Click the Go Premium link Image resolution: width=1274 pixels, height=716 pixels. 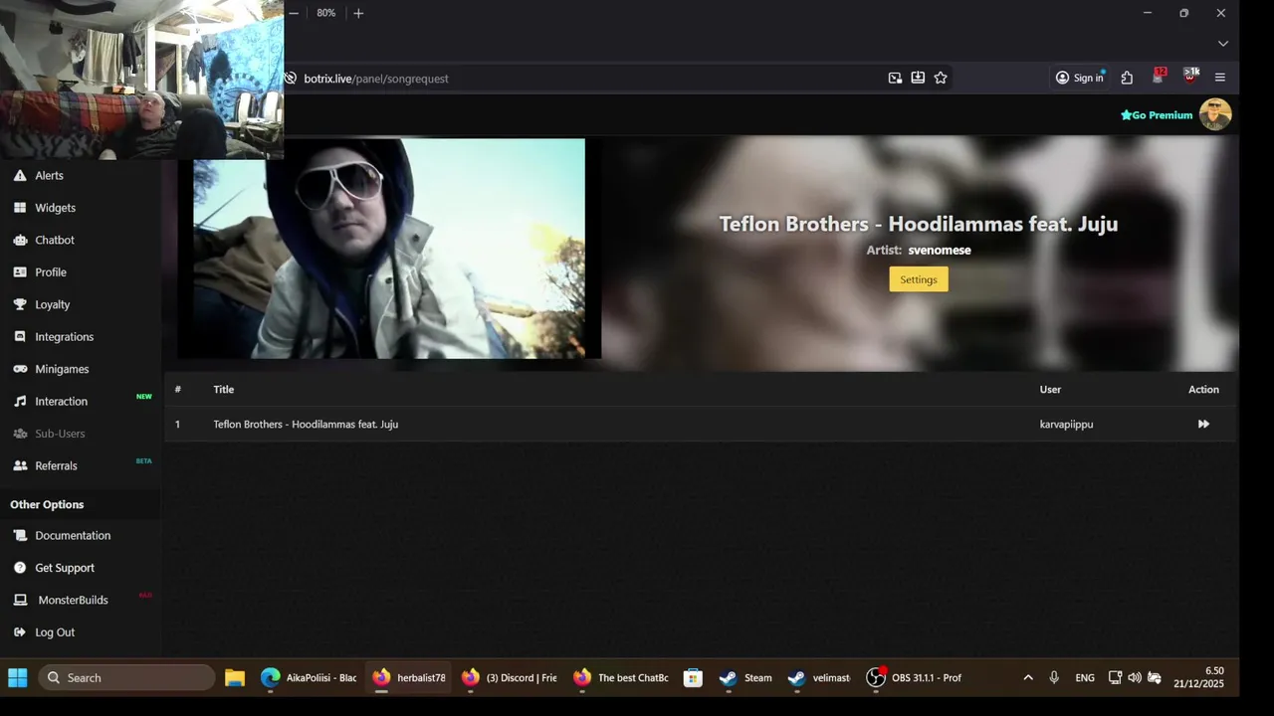pyautogui.click(x=1157, y=115)
